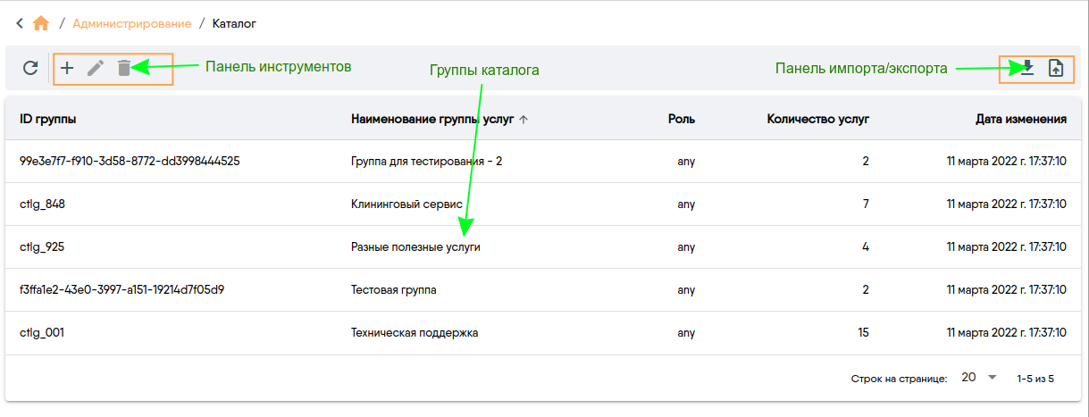This screenshot has height=417, width=1089.
Task: Go to home via house icon
Action: click(40, 23)
